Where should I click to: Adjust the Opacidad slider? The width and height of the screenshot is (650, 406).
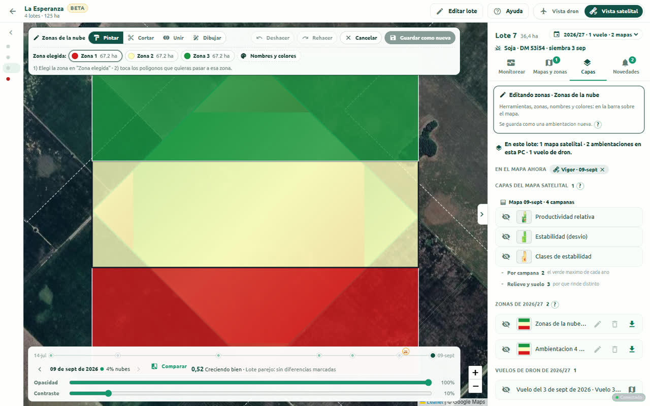tap(250, 383)
